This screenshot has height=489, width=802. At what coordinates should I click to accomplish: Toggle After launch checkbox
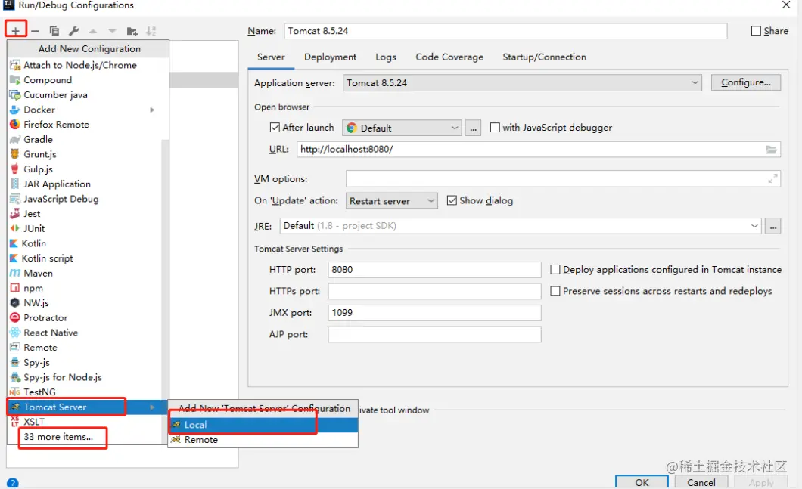275,127
